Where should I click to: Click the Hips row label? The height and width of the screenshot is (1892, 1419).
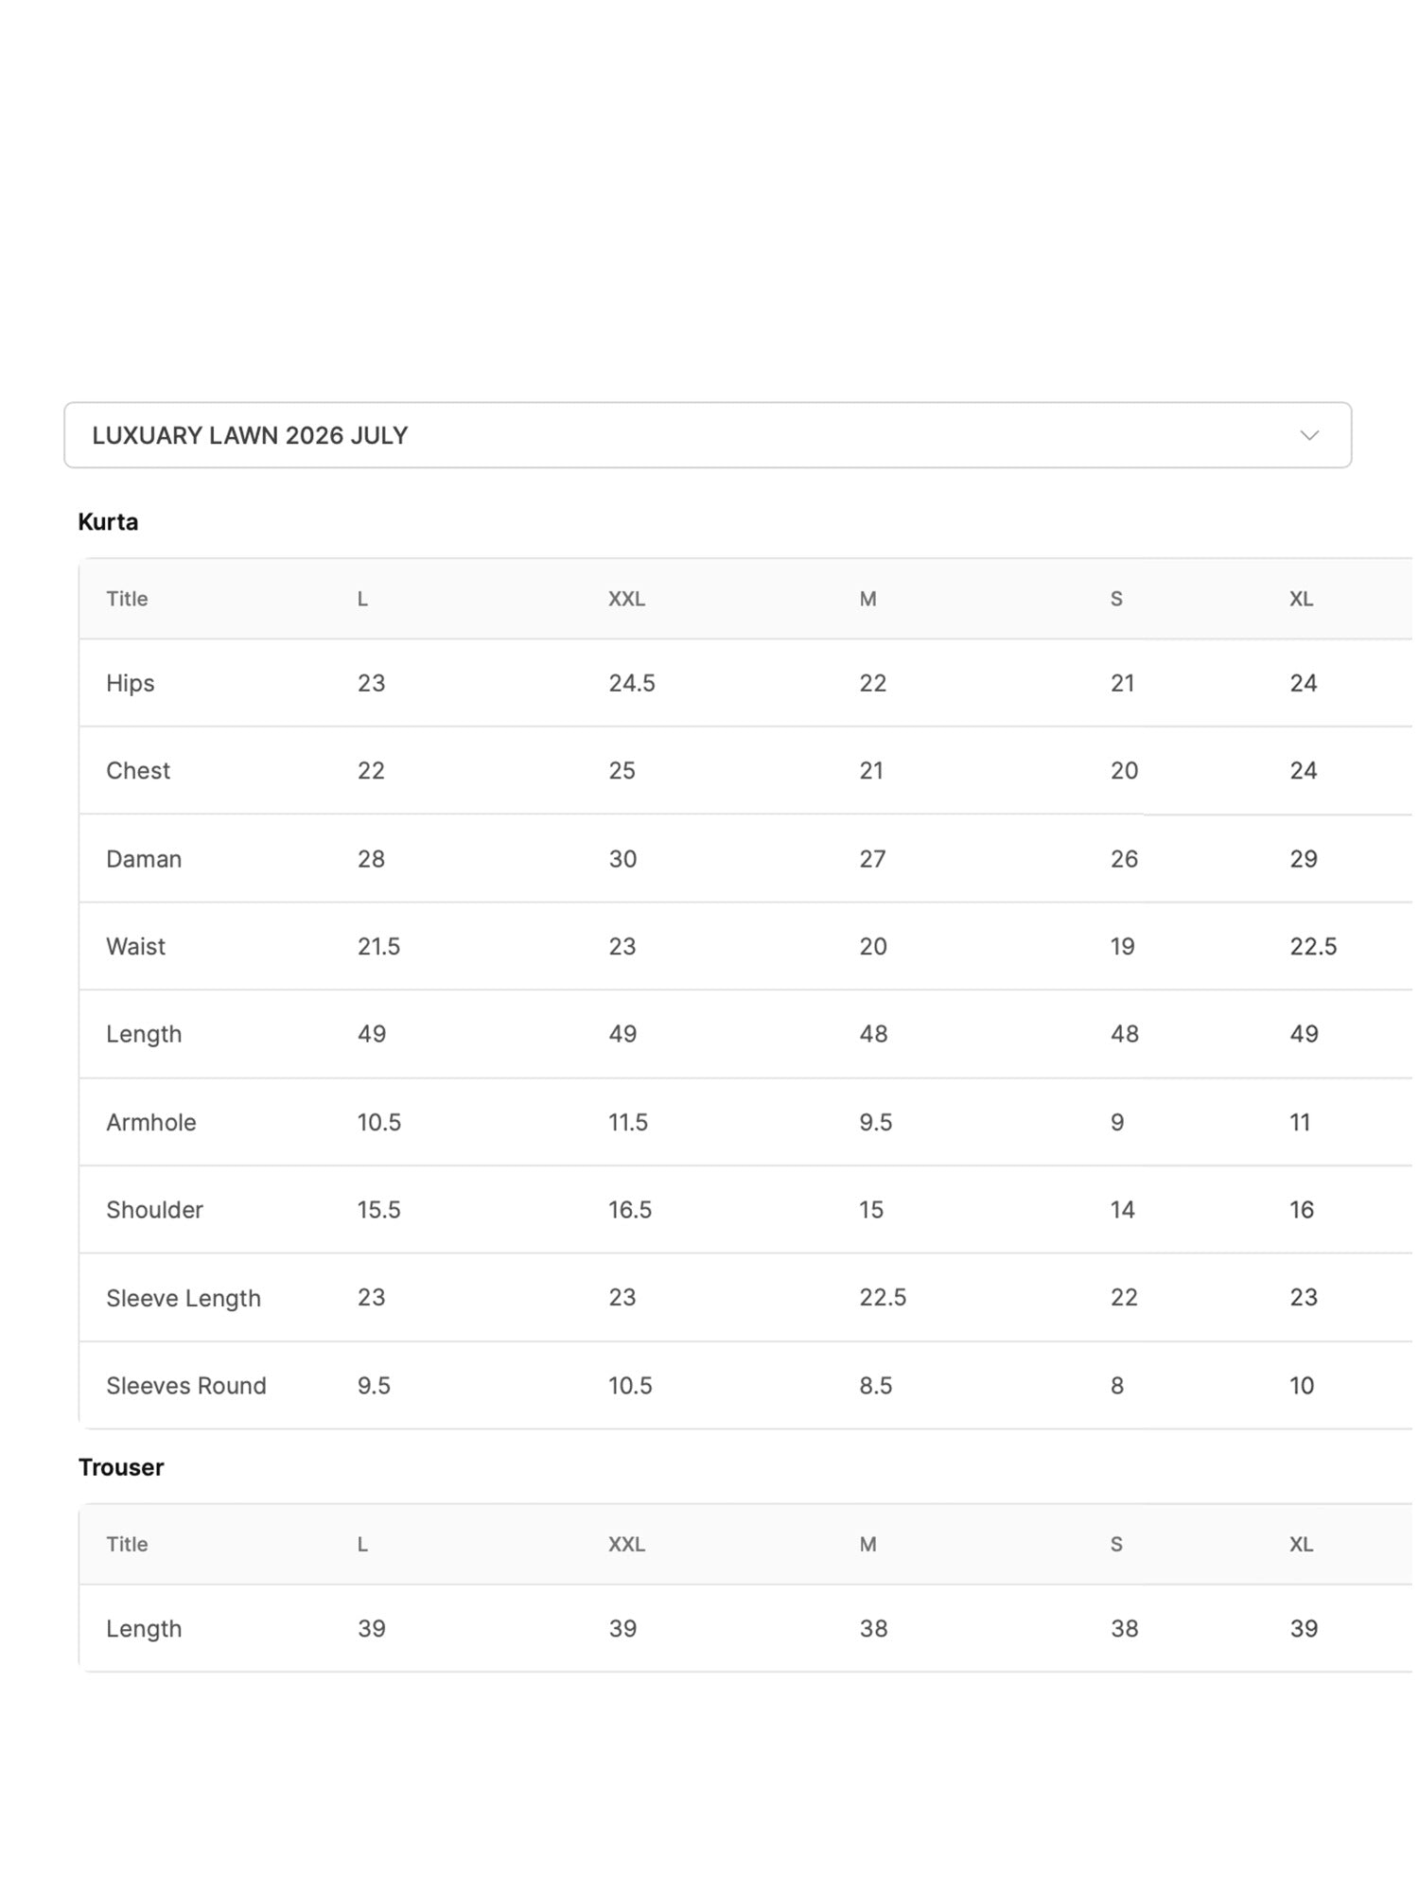[x=130, y=683]
